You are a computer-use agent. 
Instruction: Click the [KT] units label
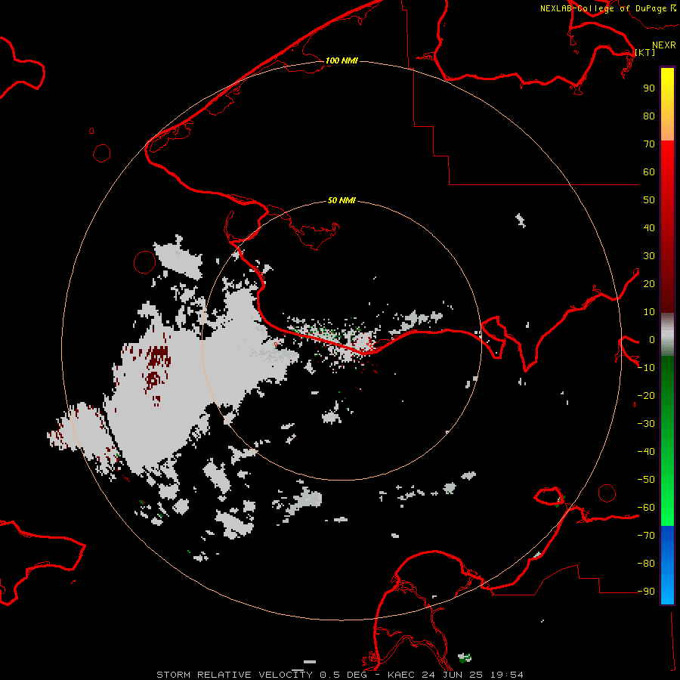click(x=644, y=52)
